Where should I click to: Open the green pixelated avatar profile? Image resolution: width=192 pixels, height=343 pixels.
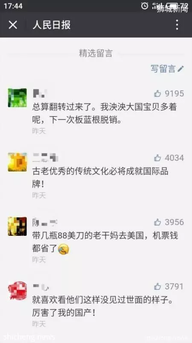pyautogui.click(x=17, y=98)
